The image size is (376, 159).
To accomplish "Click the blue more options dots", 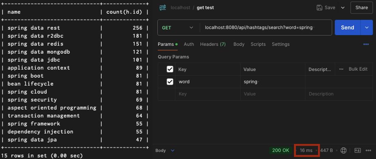I will coord(366,44).
